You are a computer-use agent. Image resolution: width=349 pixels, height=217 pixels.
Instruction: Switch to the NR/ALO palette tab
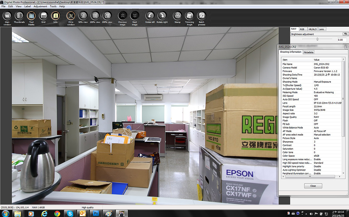point(312,29)
